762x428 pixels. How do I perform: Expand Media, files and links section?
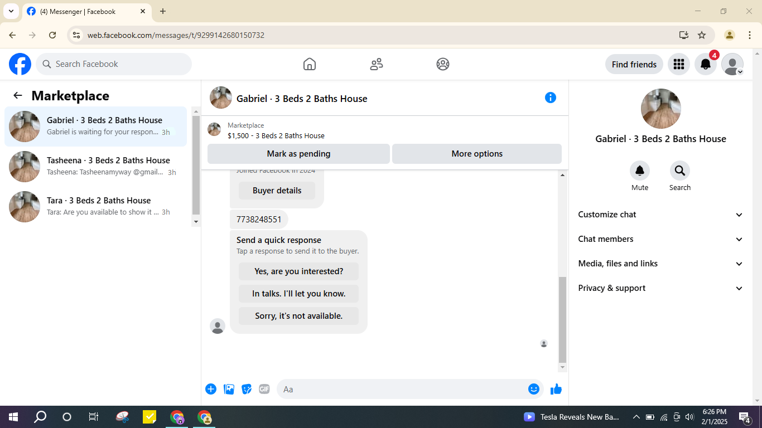pyautogui.click(x=661, y=264)
